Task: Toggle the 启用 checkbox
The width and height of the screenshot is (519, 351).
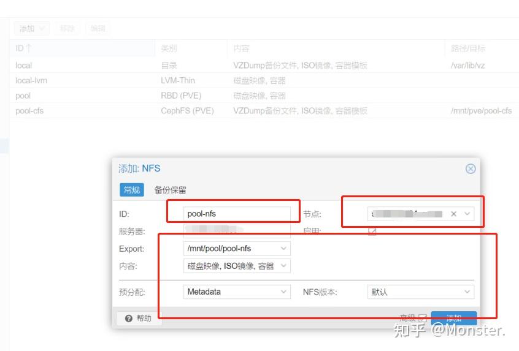Action: point(372,232)
